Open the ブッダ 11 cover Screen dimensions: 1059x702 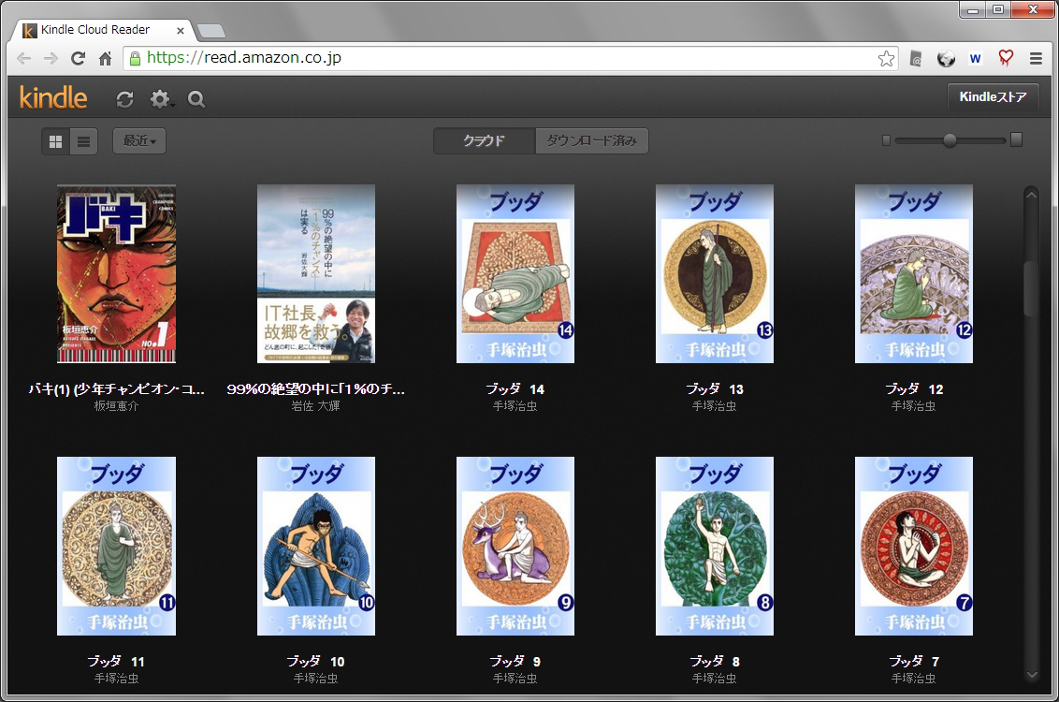pos(116,546)
